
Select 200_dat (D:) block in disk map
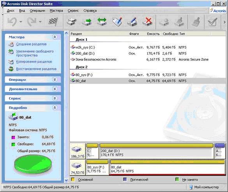pyautogui.click(x=157, y=151)
